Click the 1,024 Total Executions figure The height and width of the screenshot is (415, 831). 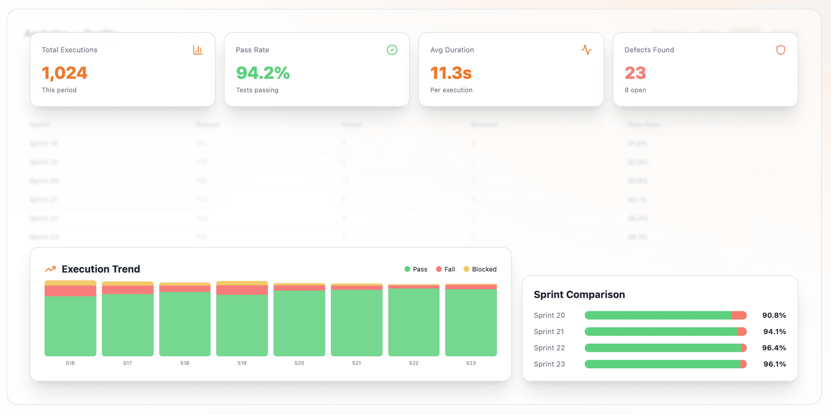(x=64, y=73)
